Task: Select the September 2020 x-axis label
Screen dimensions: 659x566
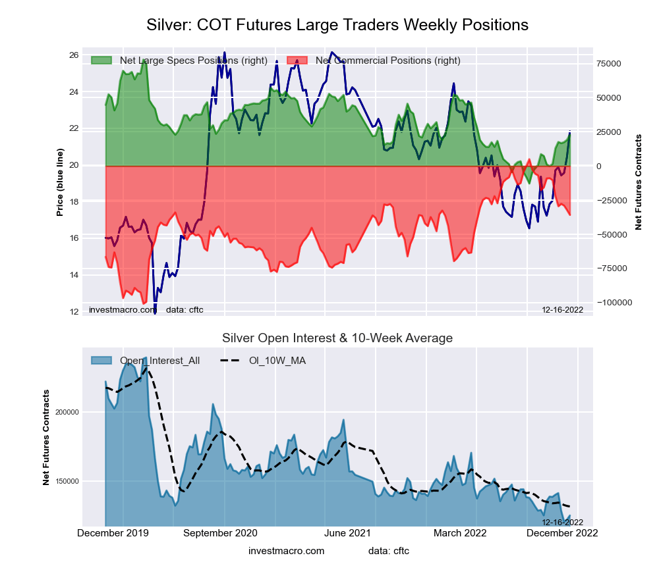Action: 221,533
